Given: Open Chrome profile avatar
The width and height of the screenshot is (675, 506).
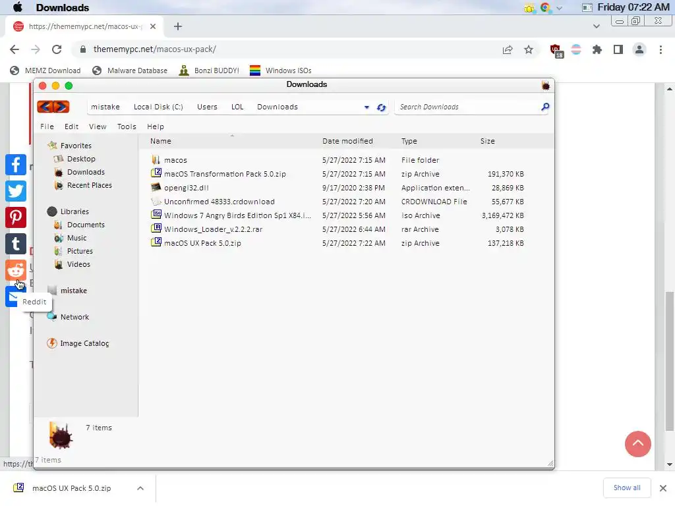Looking at the screenshot, I should 639,49.
